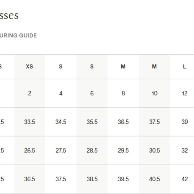The image size is (194, 194).
Task: Click the 35.5 measurement cell
Action: click(x=92, y=122)
